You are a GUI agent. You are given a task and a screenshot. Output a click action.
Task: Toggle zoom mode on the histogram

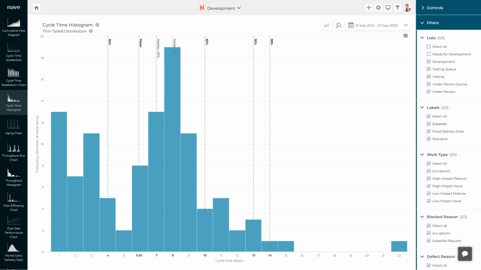point(339,25)
